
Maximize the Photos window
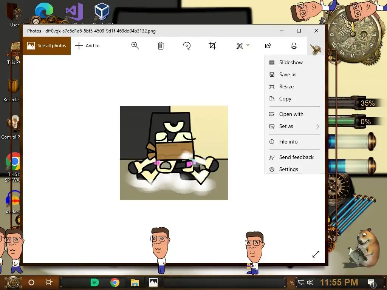(299, 31)
